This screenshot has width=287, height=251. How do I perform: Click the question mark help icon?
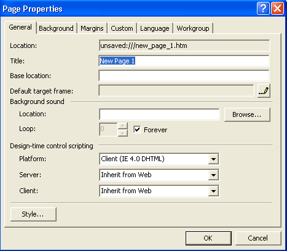[263, 9]
